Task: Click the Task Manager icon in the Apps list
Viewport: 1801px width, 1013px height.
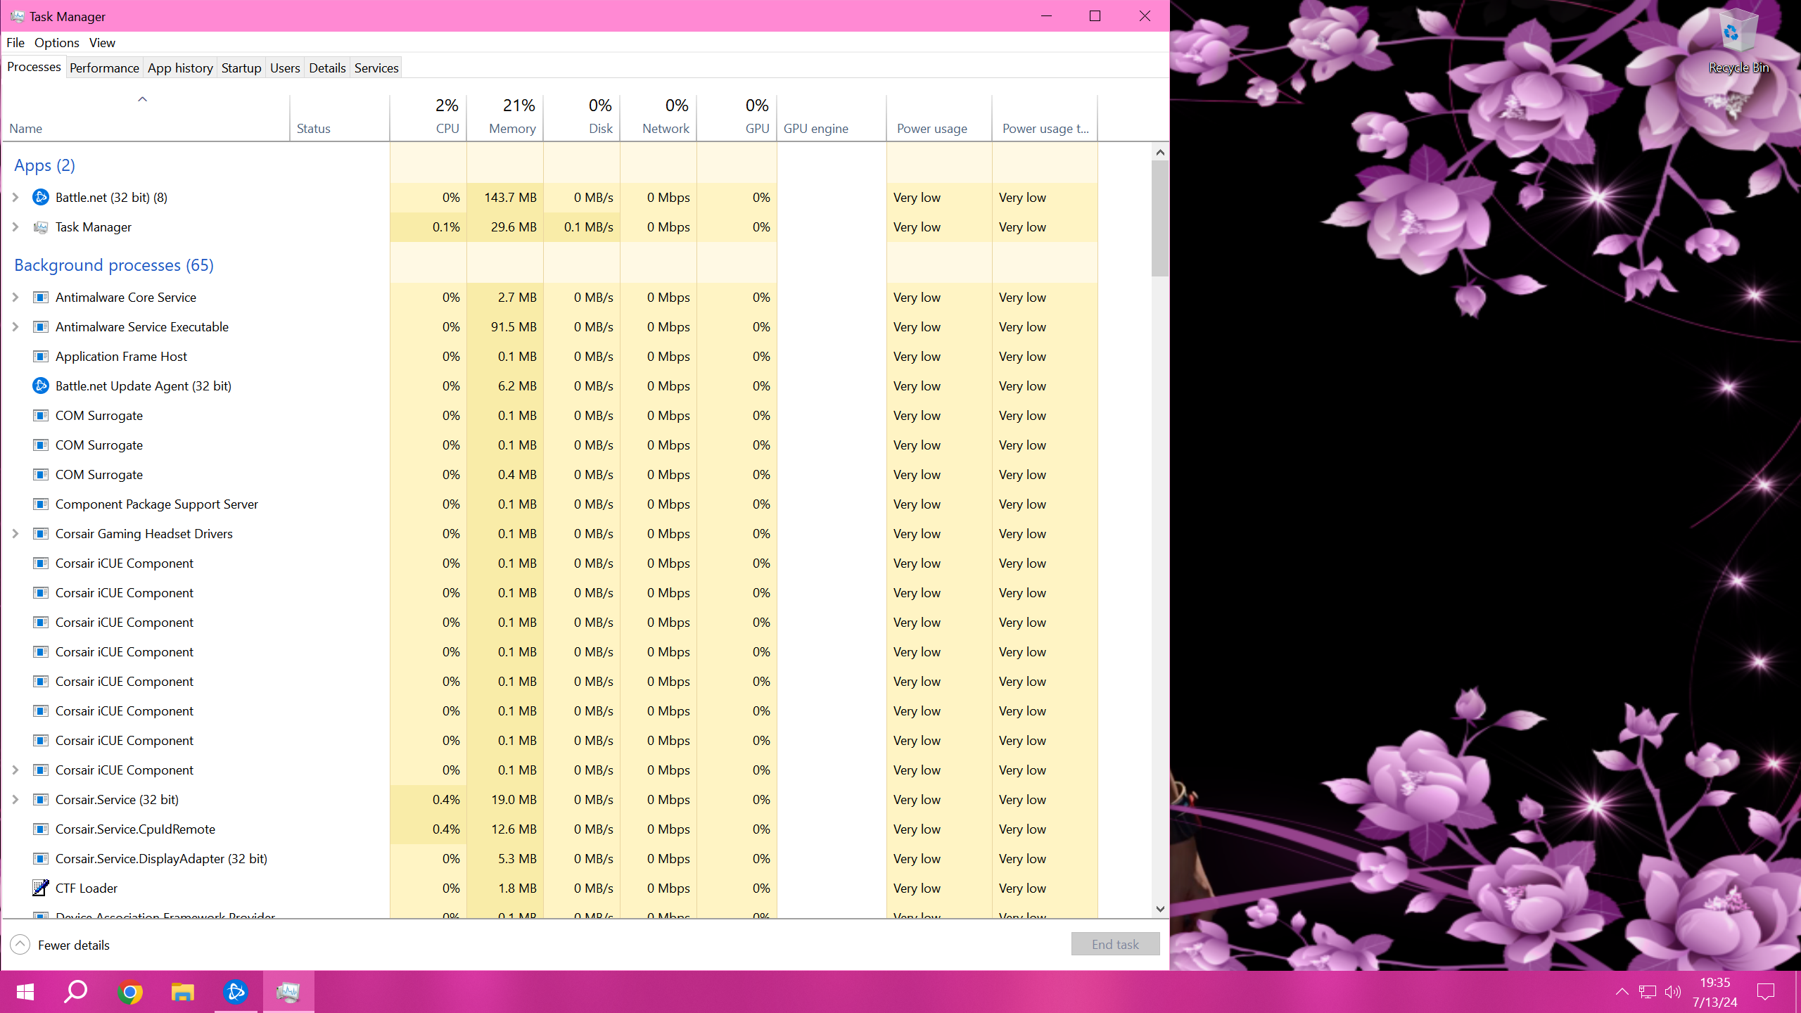Action: coord(40,227)
